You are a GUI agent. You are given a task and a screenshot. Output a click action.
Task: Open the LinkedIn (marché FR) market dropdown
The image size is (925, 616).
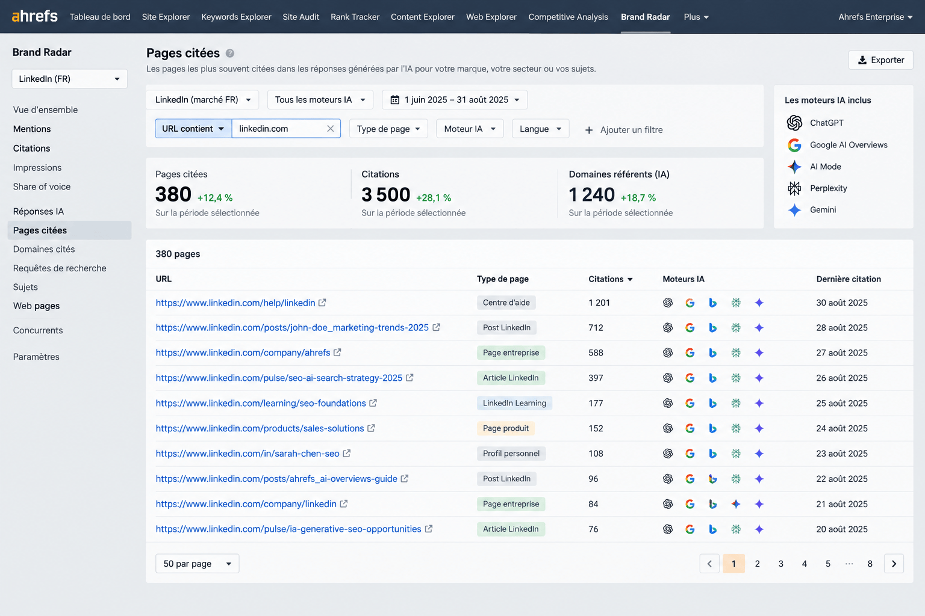click(202, 100)
